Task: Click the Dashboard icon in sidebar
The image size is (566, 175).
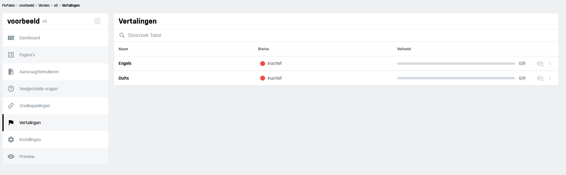Action: tap(11, 38)
